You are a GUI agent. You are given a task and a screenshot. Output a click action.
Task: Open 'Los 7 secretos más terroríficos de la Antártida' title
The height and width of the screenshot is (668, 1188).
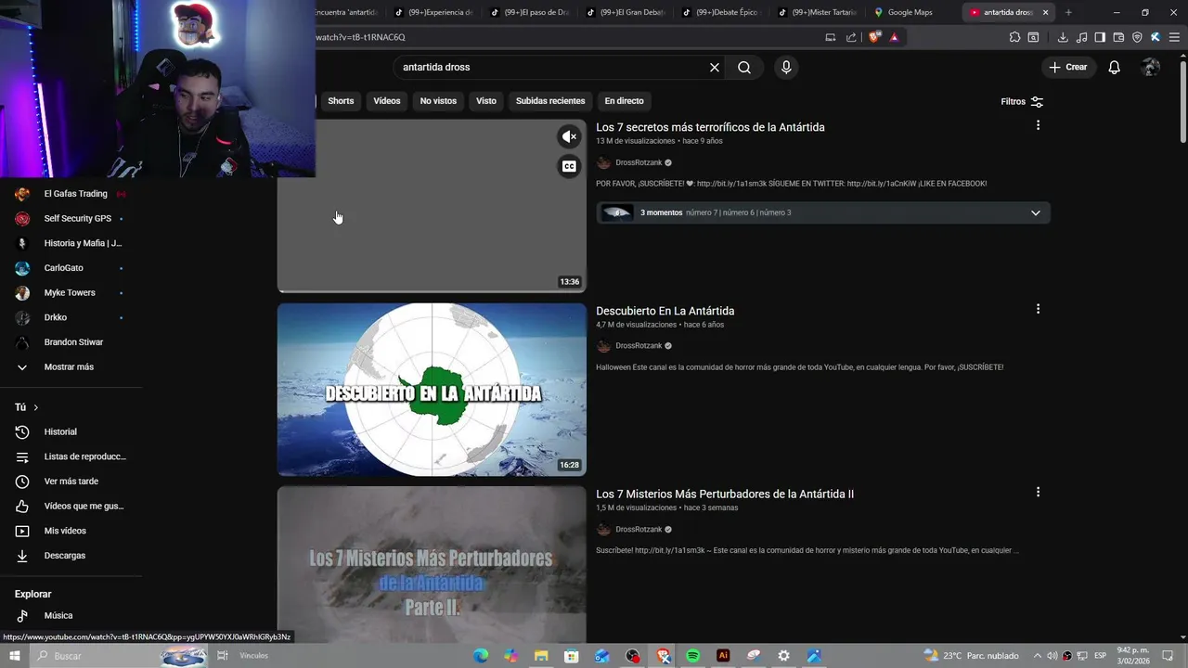710,127
